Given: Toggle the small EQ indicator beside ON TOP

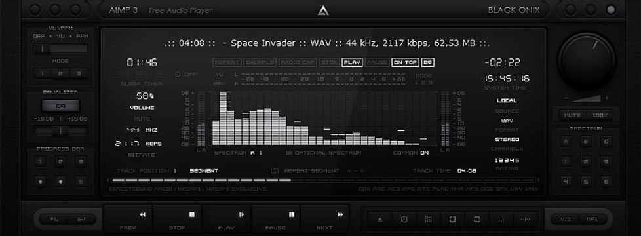Looking at the screenshot, I should point(427,62).
